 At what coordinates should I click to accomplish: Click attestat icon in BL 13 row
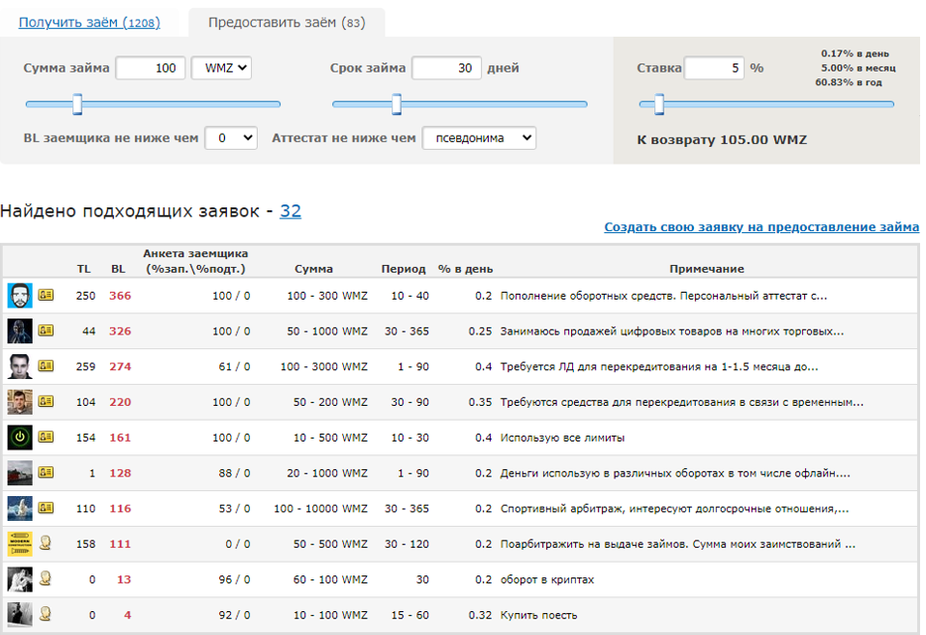(46, 578)
